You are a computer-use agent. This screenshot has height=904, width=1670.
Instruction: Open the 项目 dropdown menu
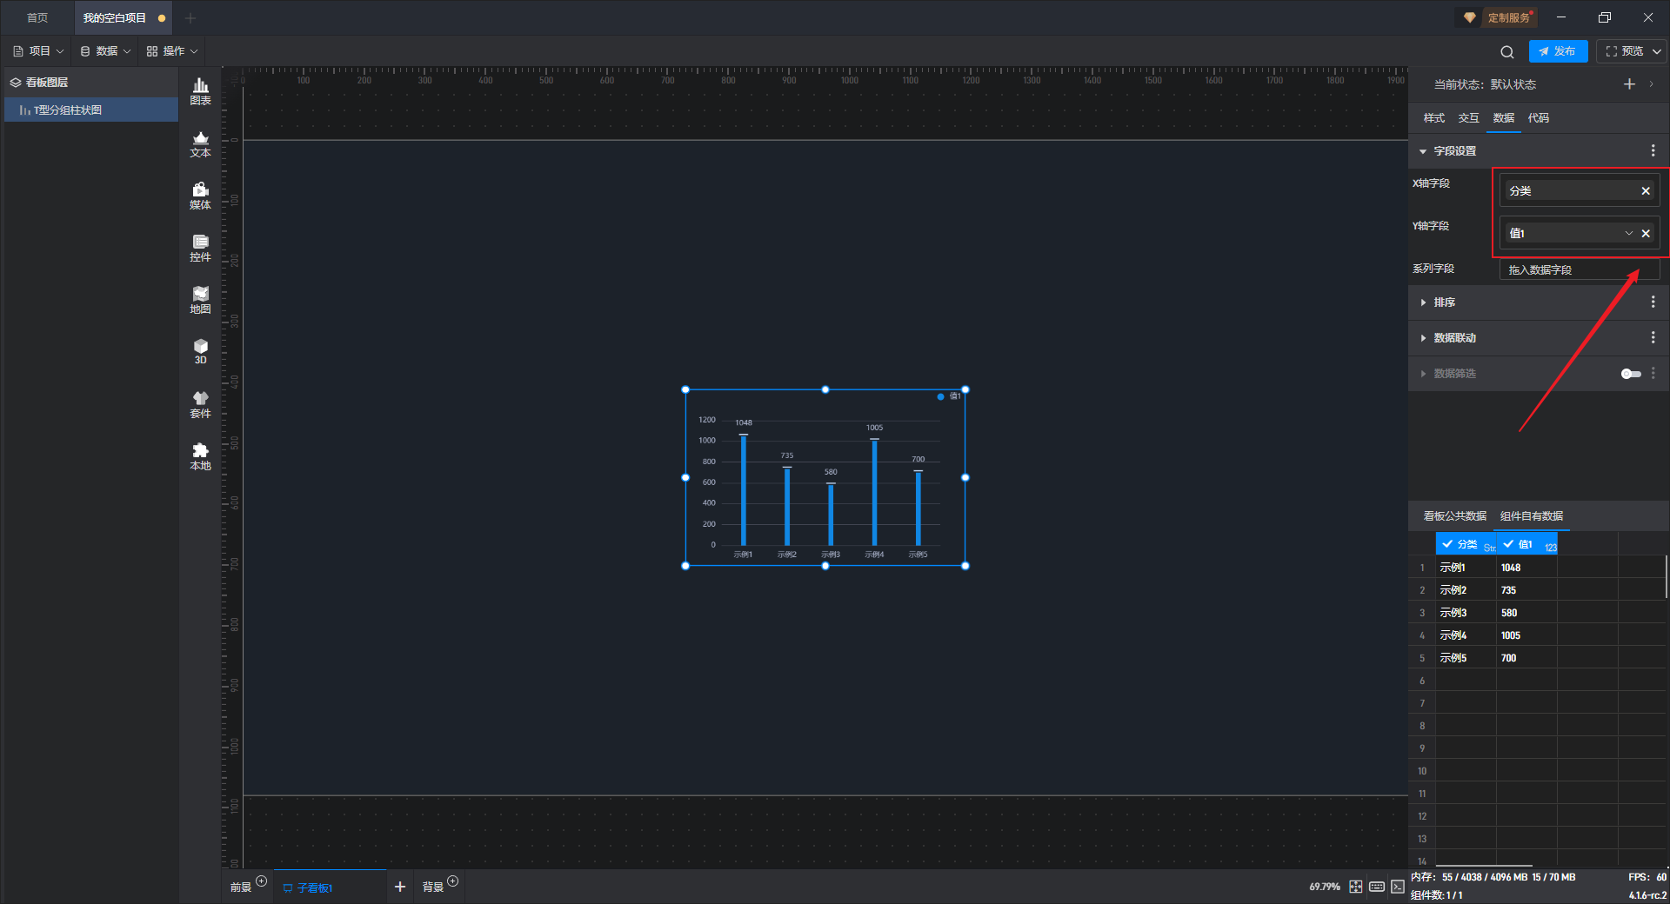[x=39, y=51]
